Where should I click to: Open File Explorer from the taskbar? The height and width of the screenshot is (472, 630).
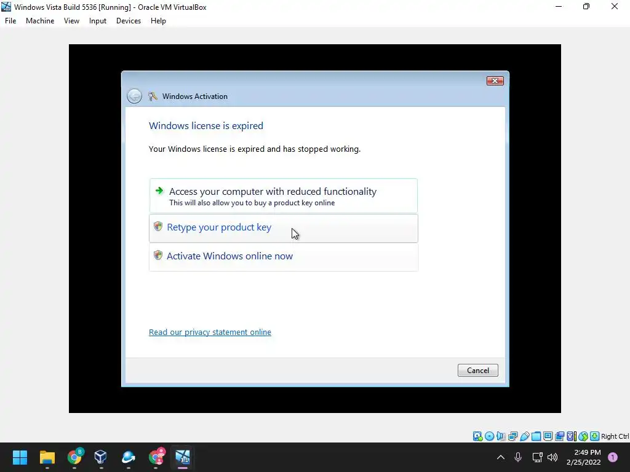tap(47, 457)
